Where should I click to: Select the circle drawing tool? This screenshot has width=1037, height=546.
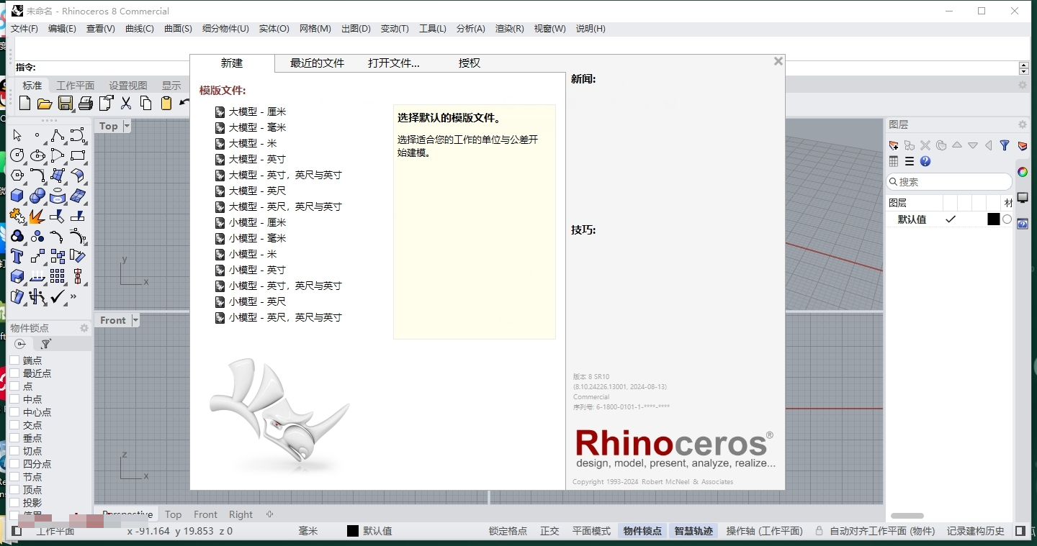point(16,155)
